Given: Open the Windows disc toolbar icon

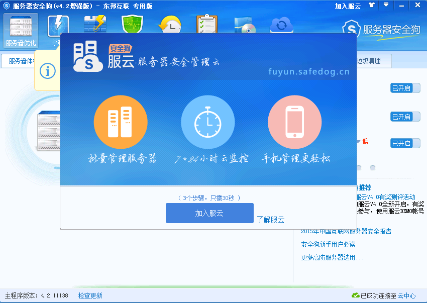Looking at the screenshot, I should [245, 25].
